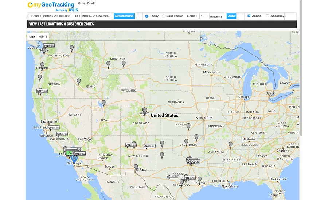
Task: Click the pin at Denver
Action: tap(145, 111)
